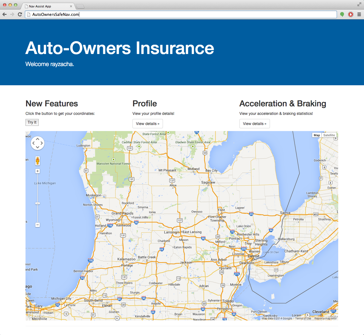The image size is (364, 335).
Task: Open a new browser tab
Action: [x=80, y=6]
